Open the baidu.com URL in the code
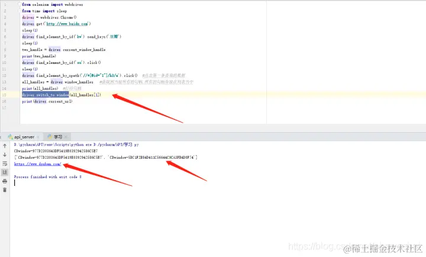 67,24
